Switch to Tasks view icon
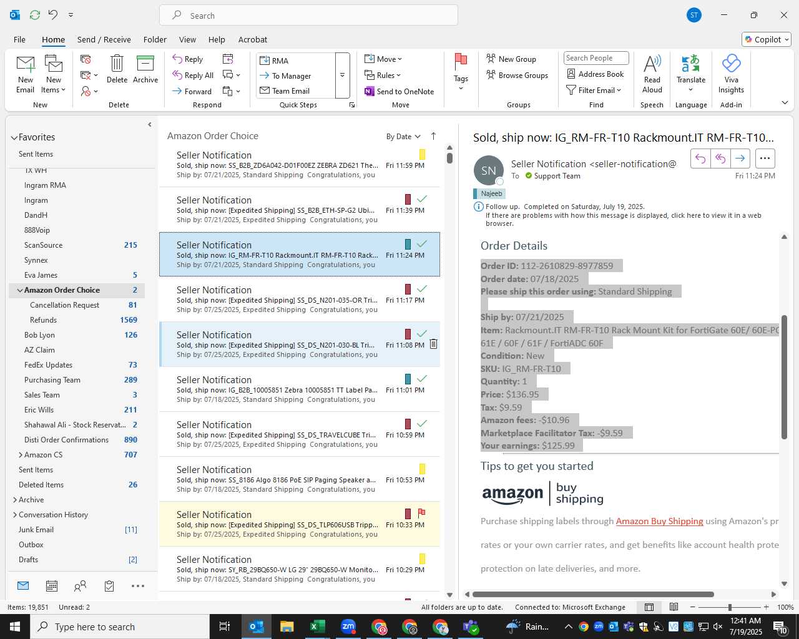The image size is (799, 639). (109, 586)
